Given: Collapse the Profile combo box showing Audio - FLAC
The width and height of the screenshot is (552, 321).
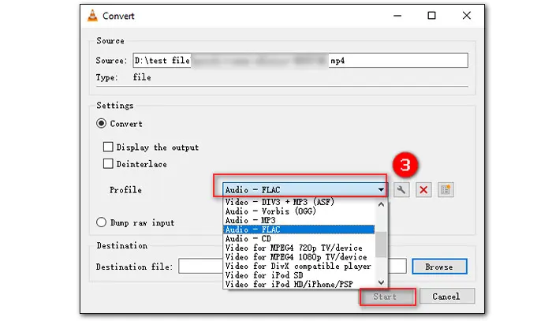Looking at the screenshot, I should [305, 190].
